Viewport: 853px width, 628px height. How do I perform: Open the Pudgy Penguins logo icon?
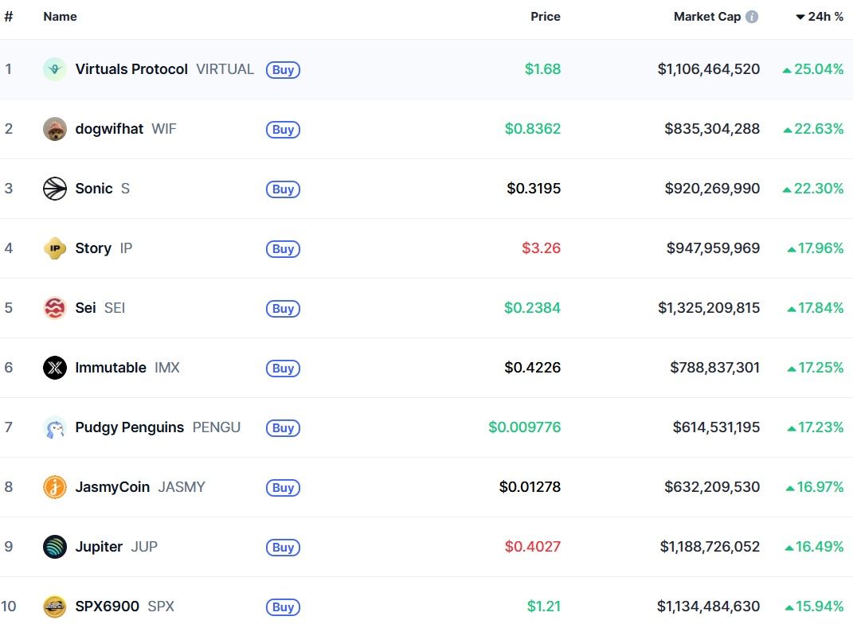click(x=54, y=427)
